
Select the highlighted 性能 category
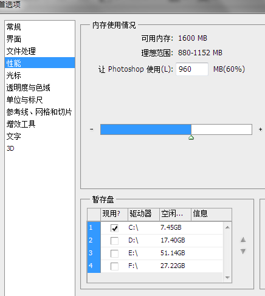pos(40,63)
